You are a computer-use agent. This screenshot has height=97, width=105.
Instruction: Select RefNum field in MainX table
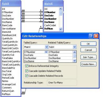[49, 29]
